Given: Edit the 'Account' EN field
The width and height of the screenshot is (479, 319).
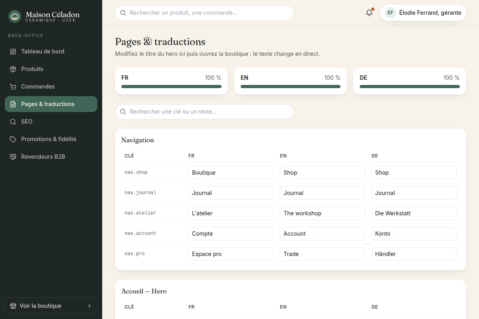Looking at the screenshot, I should [x=323, y=234].
